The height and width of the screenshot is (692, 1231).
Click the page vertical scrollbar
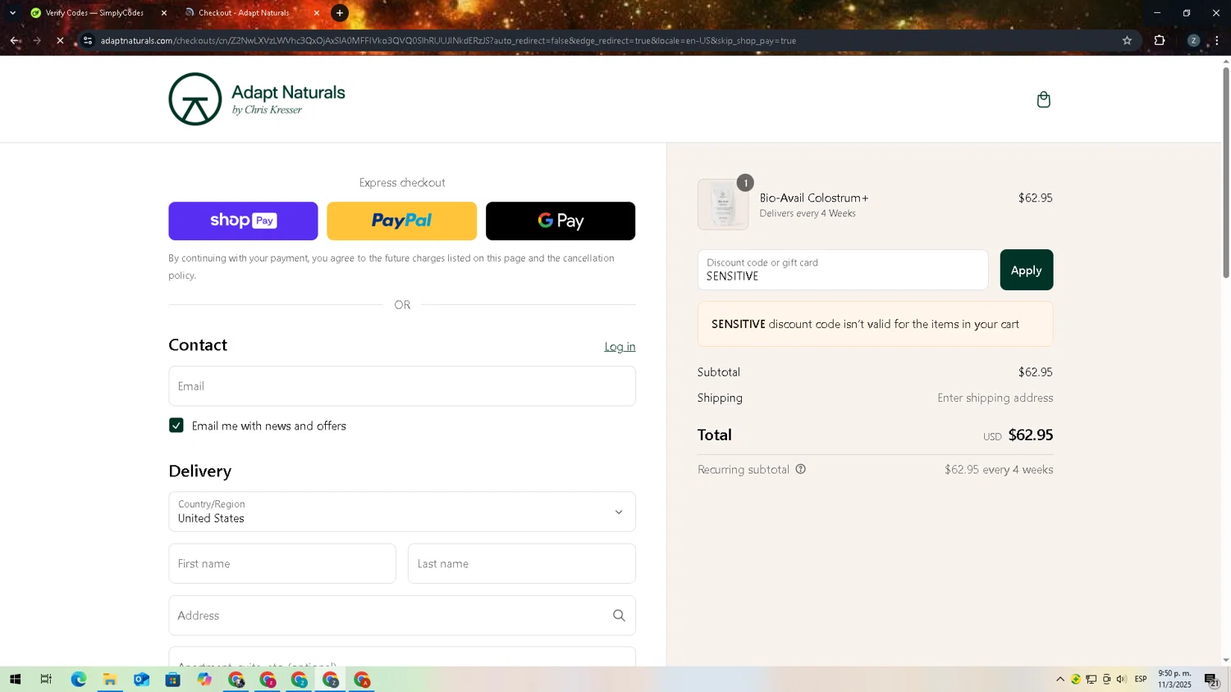(x=1226, y=172)
